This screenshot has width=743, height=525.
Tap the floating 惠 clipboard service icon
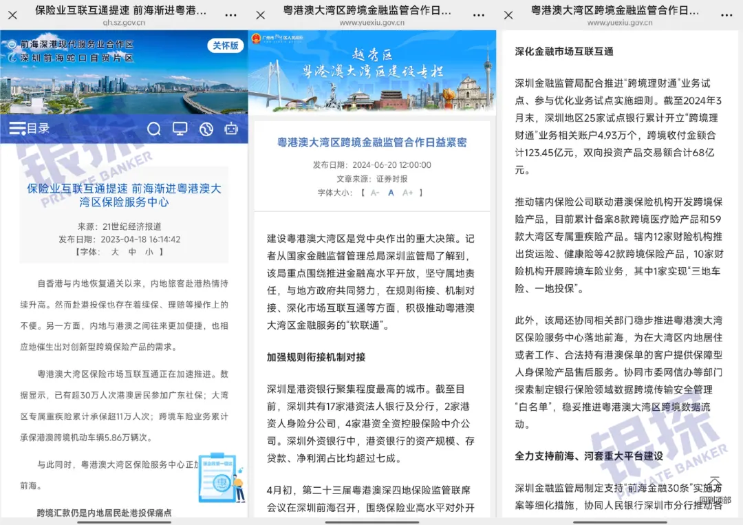222,478
